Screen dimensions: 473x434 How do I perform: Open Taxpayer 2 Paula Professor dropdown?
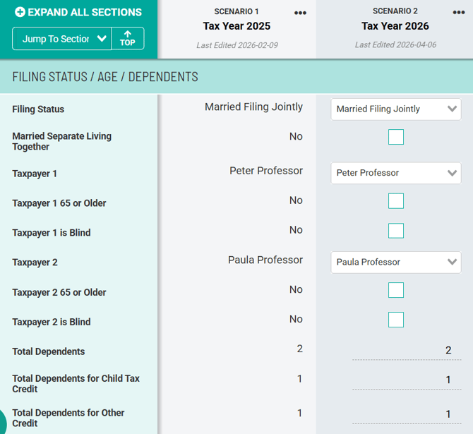(395, 262)
